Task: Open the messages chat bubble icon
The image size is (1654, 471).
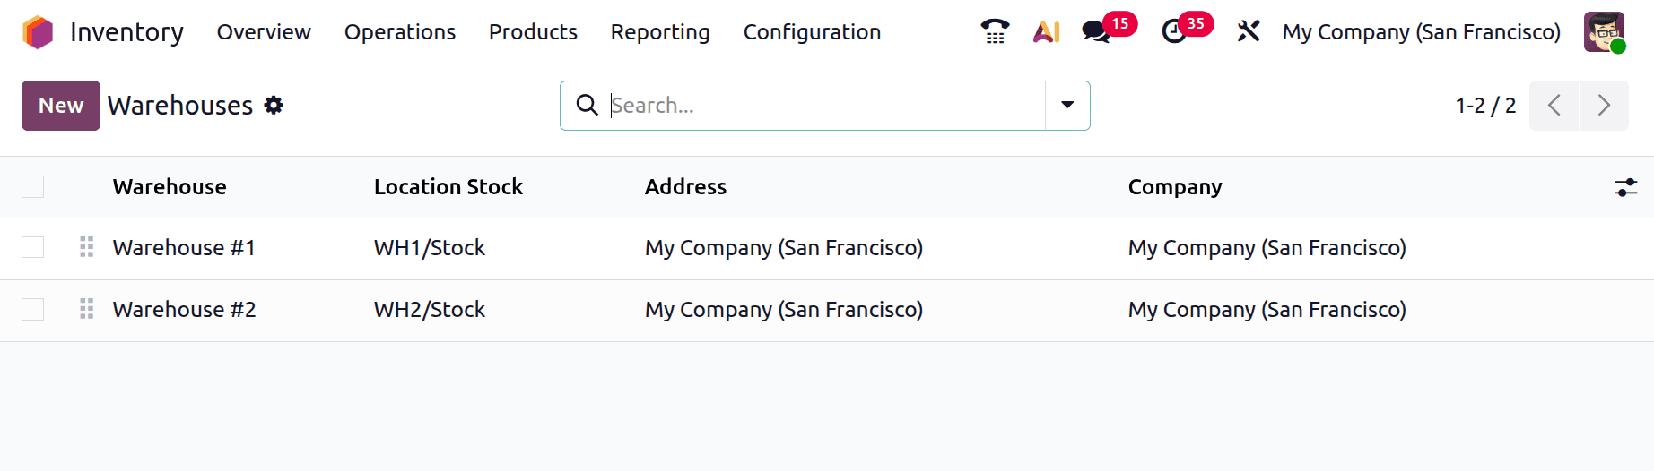Action: (1096, 32)
